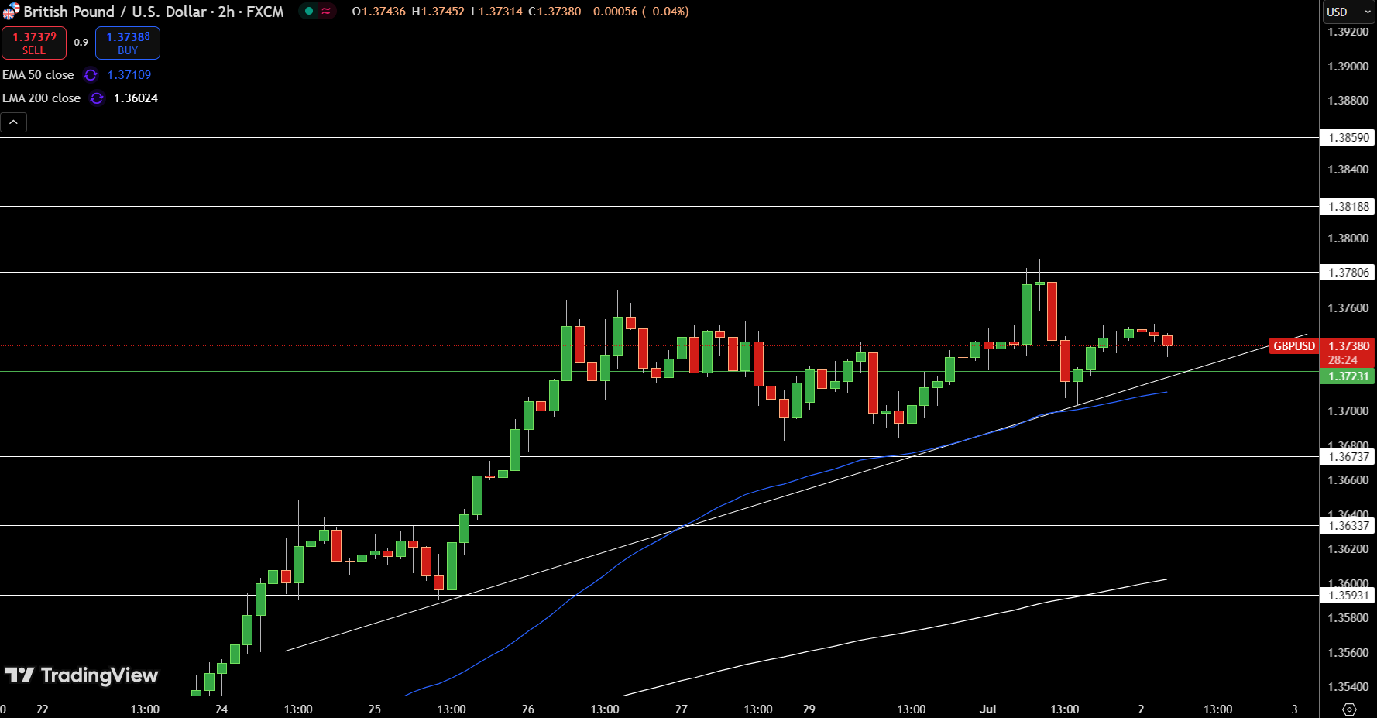Click the 1.35400 price axis tick
This screenshot has width=1377, height=718.
[x=1348, y=687]
